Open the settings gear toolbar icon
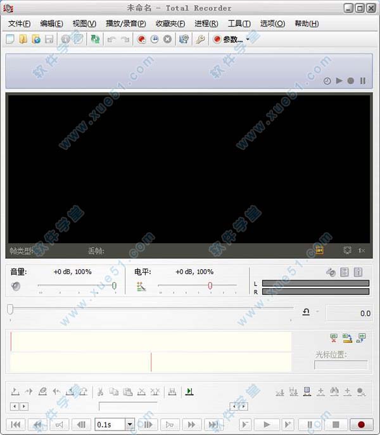 coord(184,39)
